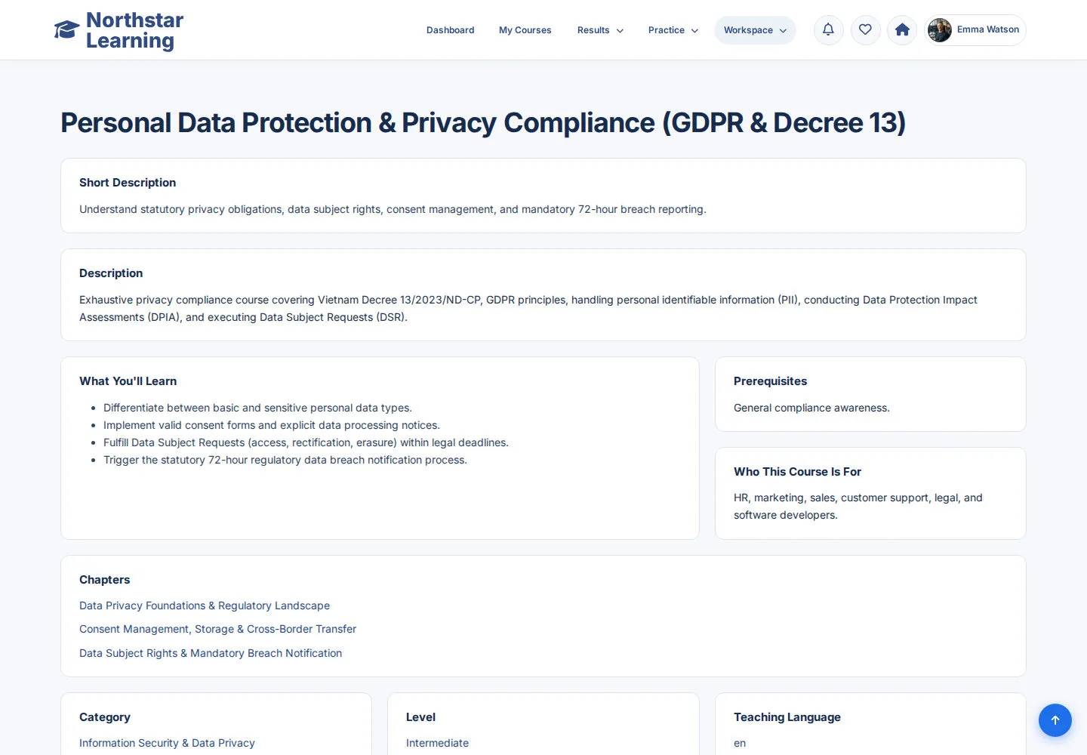
Task: Click the 'Understand statutory privacy obligations' text
Action: click(x=393, y=209)
